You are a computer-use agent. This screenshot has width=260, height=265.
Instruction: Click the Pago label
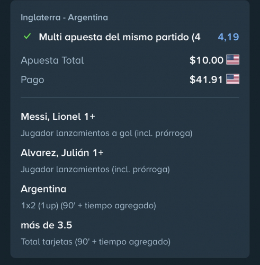click(32, 79)
